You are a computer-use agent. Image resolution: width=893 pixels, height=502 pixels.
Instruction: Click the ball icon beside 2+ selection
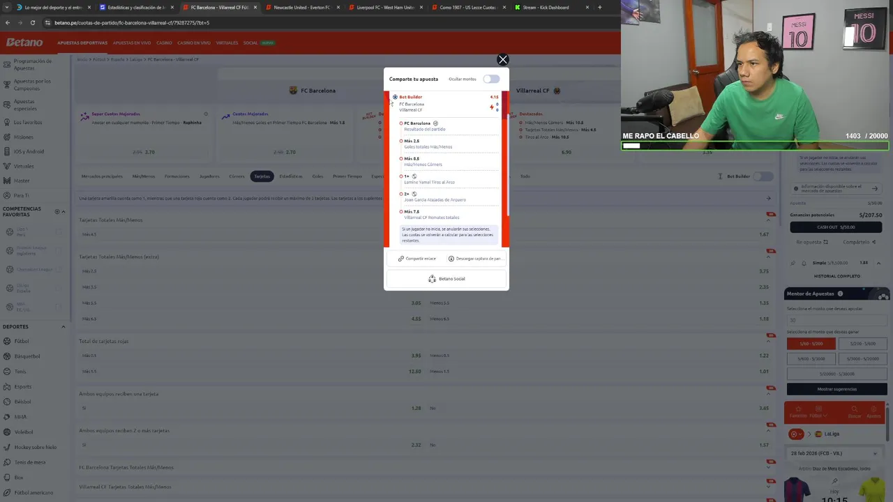pyautogui.click(x=414, y=194)
